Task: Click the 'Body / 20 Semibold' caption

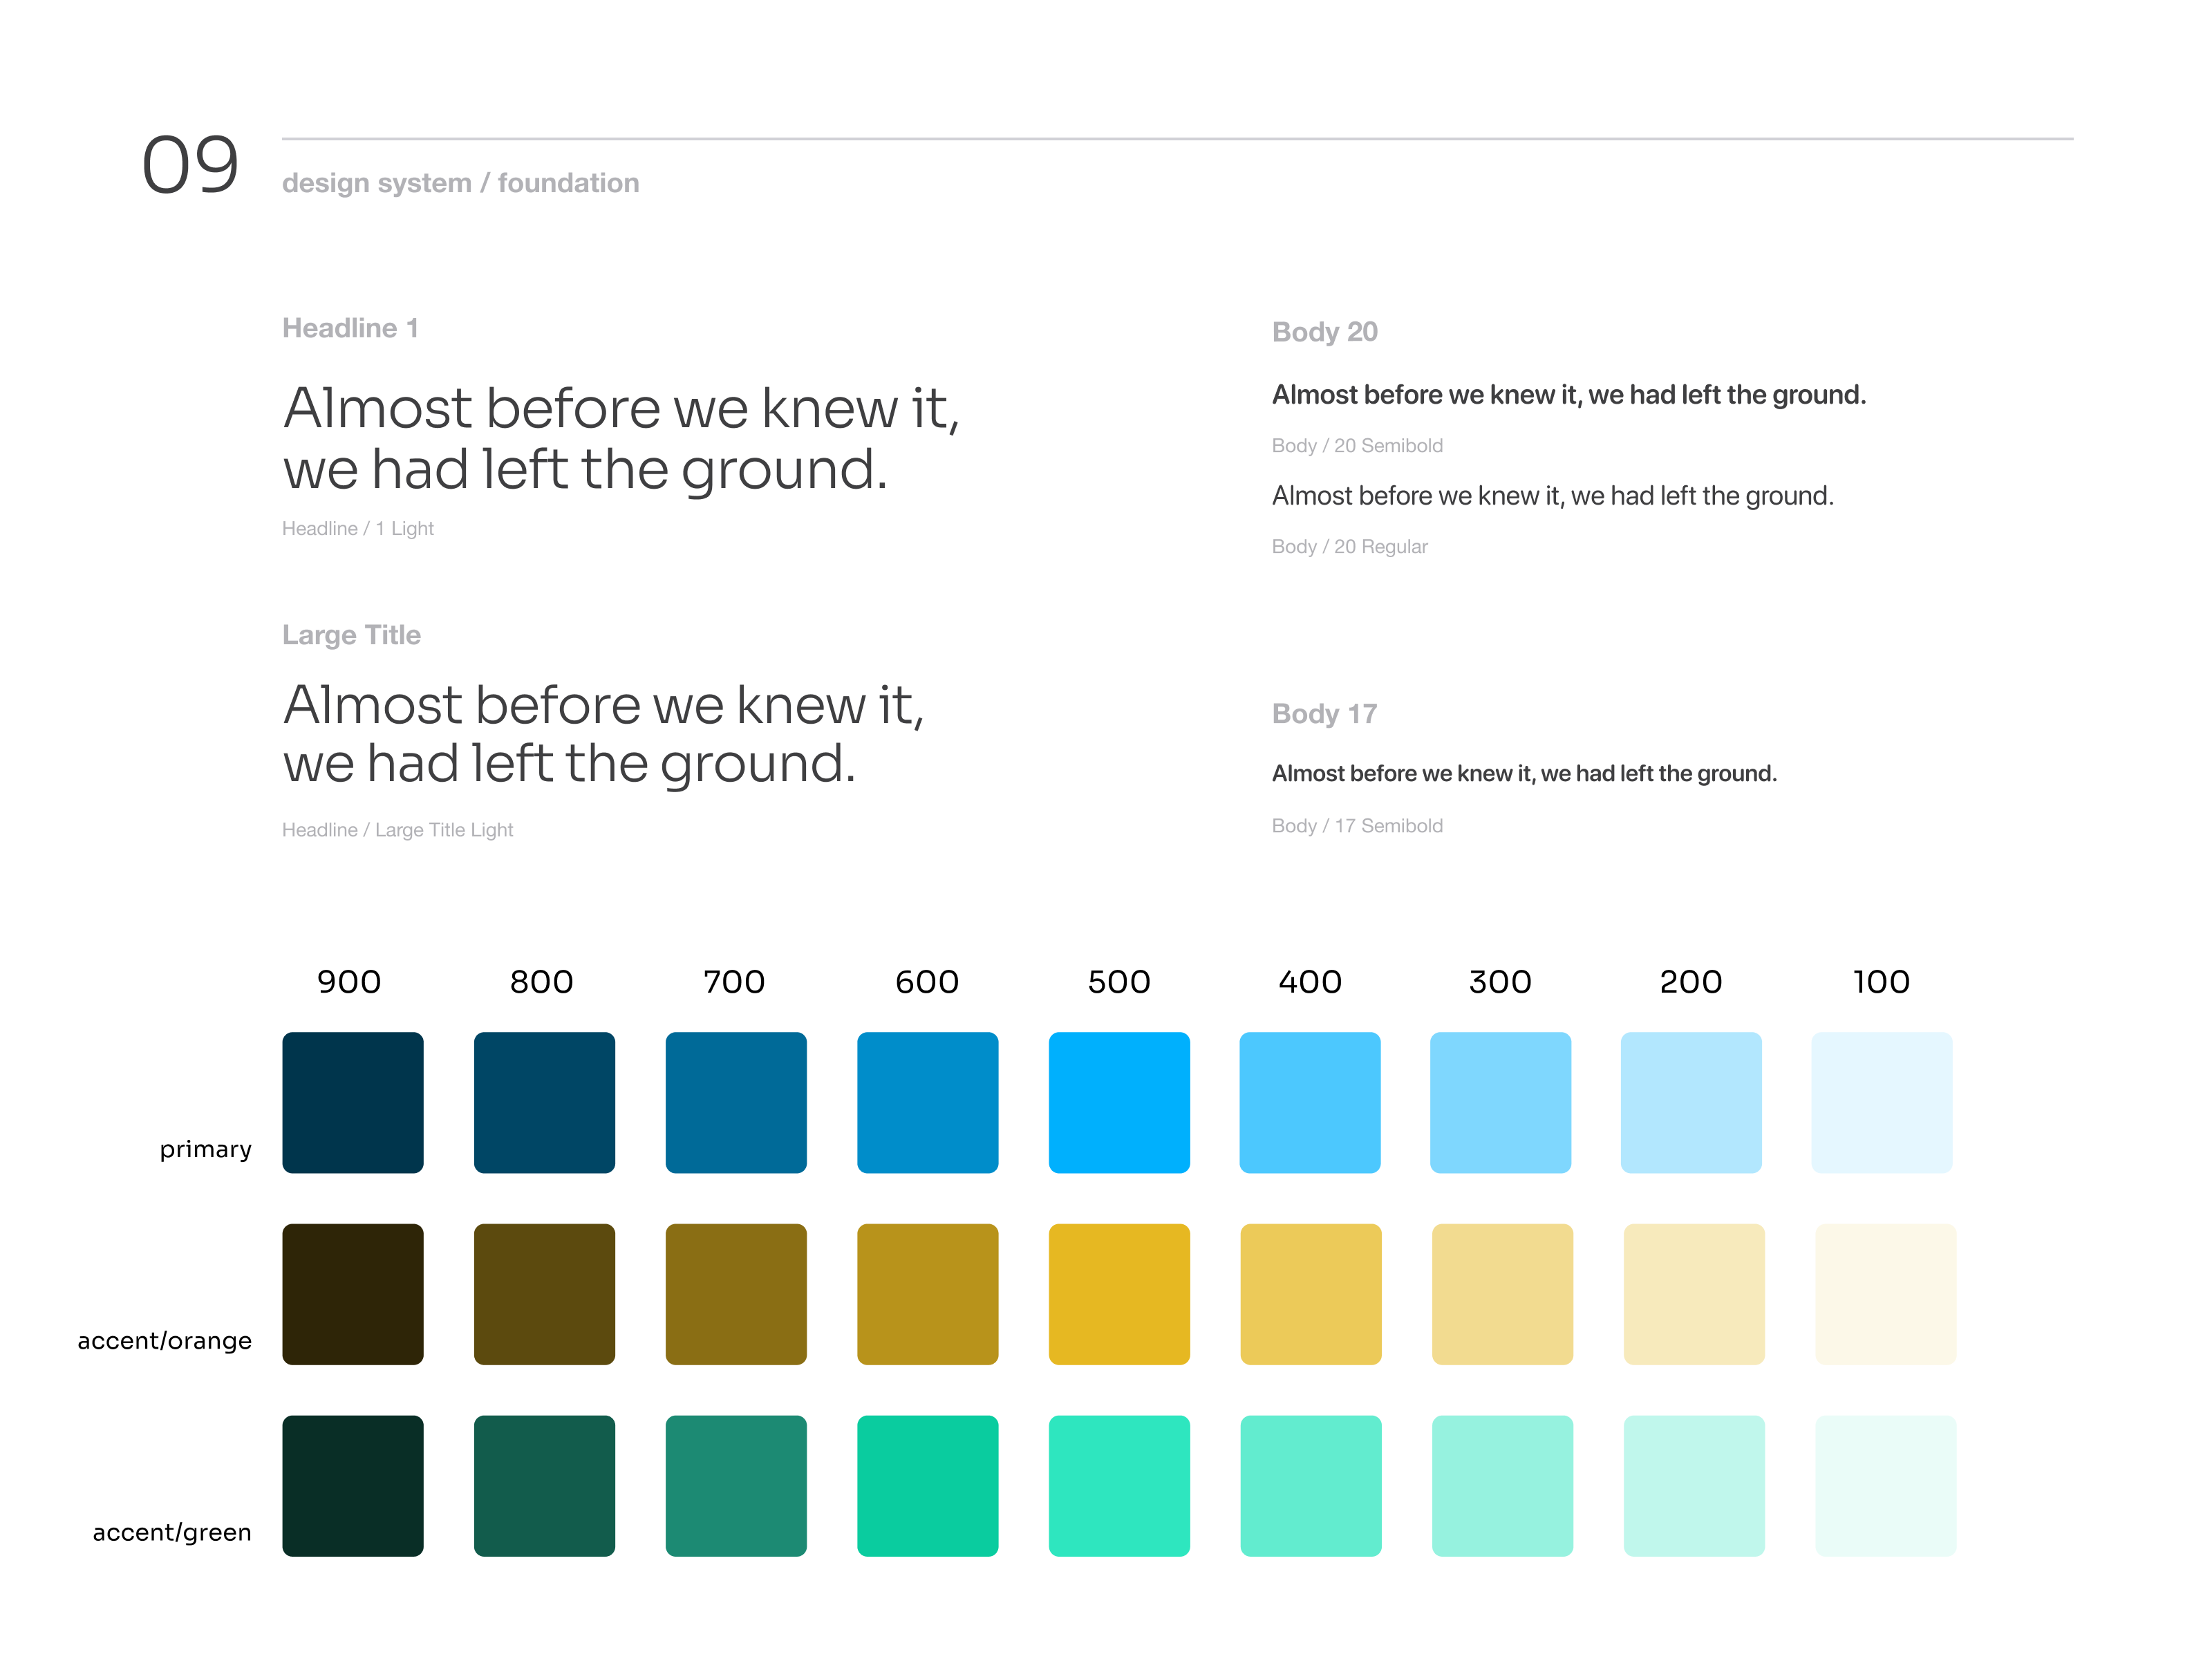Action: click(x=1357, y=446)
